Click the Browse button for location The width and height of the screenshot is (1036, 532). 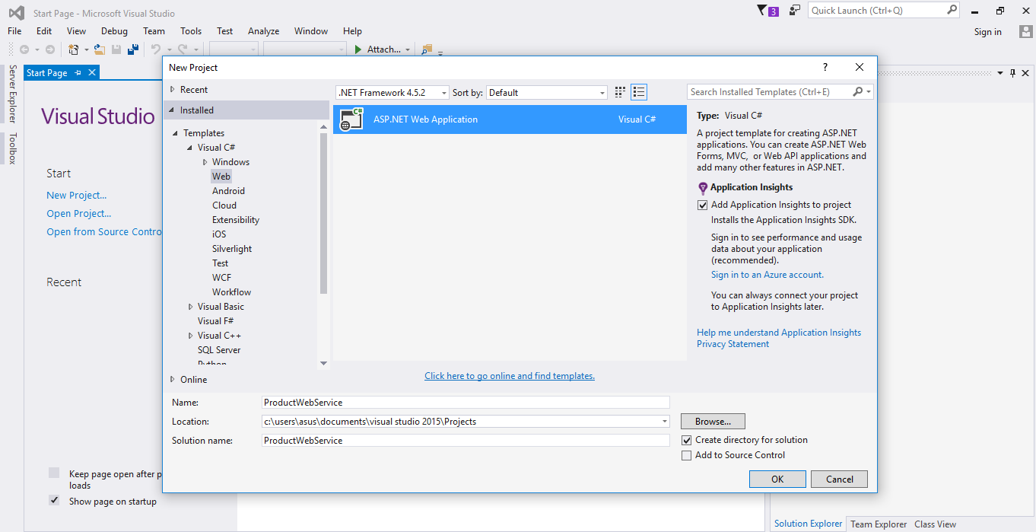(x=713, y=421)
